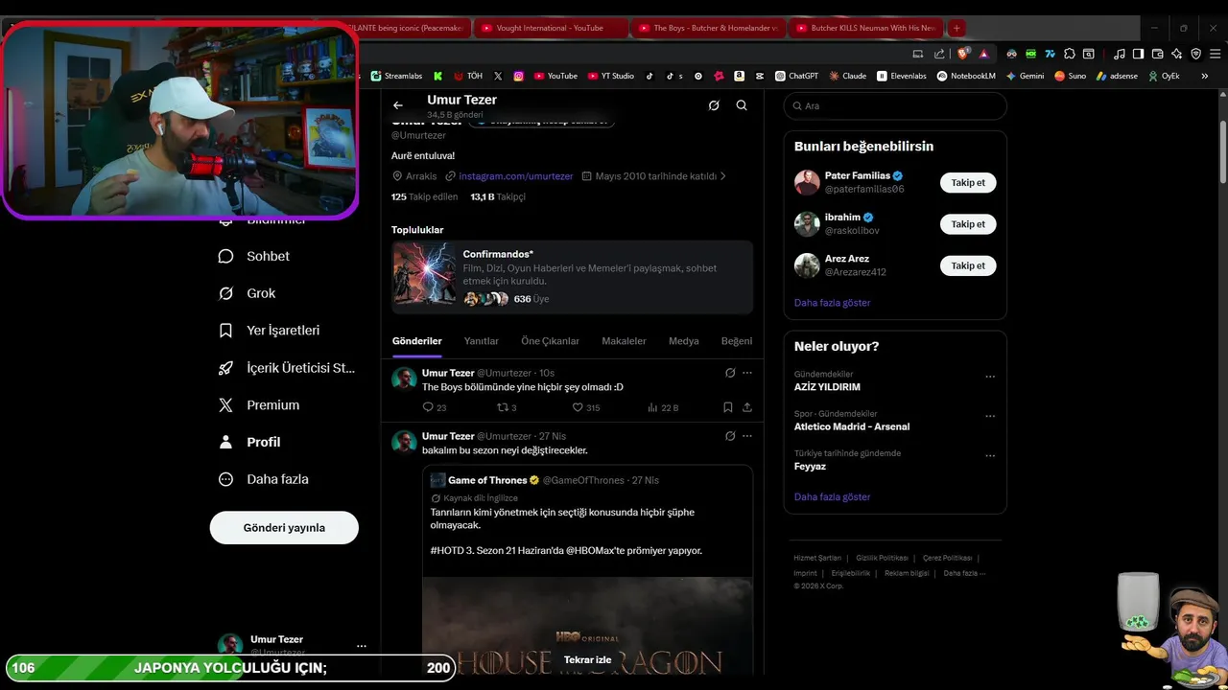Switch to Vought International YouTube browser tab
Image resolution: width=1228 pixels, height=690 pixels.
[550, 28]
